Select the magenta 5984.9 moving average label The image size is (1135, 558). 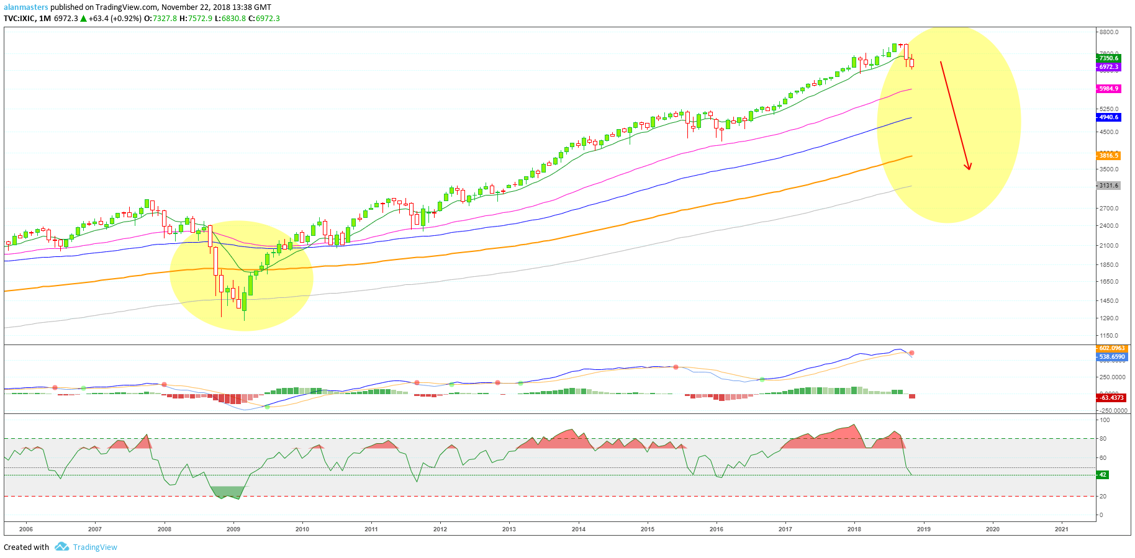coord(1108,89)
